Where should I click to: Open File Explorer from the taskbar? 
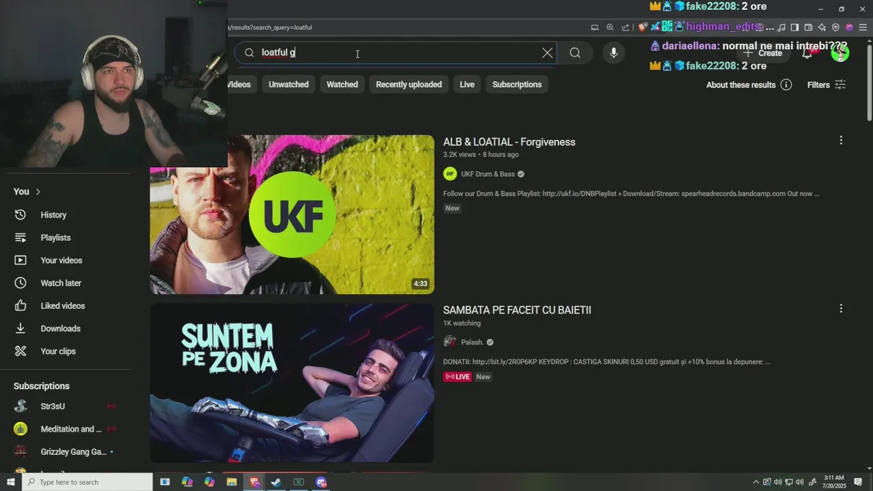(232, 482)
